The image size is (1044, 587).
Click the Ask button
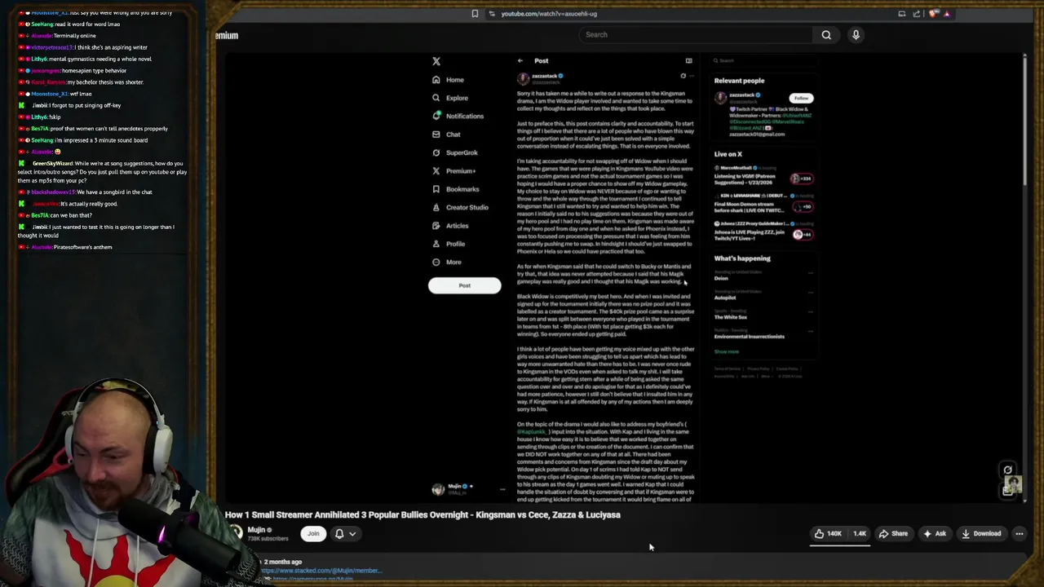coord(934,534)
